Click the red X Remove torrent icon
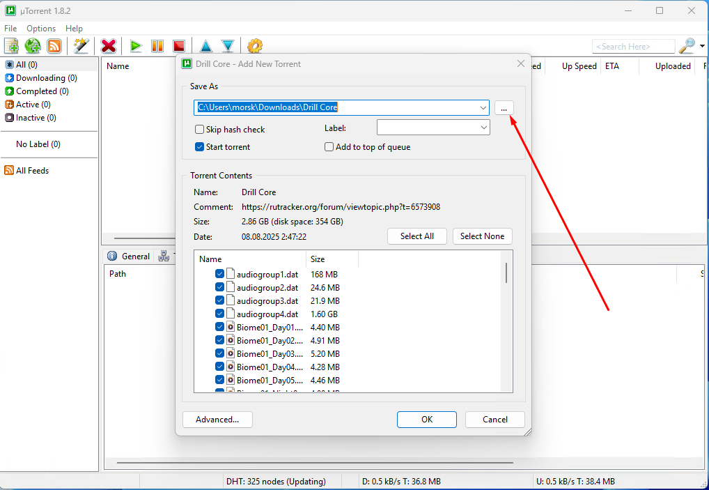The height and width of the screenshot is (490, 709). pos(109,46)
